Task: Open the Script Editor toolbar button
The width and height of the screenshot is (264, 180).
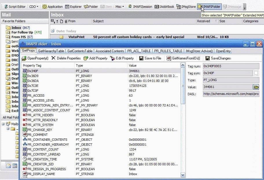Action: pyautogui.click(x=15, y=7)
